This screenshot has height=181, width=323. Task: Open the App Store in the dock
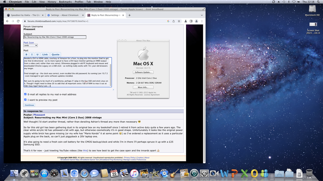[44, 173]
